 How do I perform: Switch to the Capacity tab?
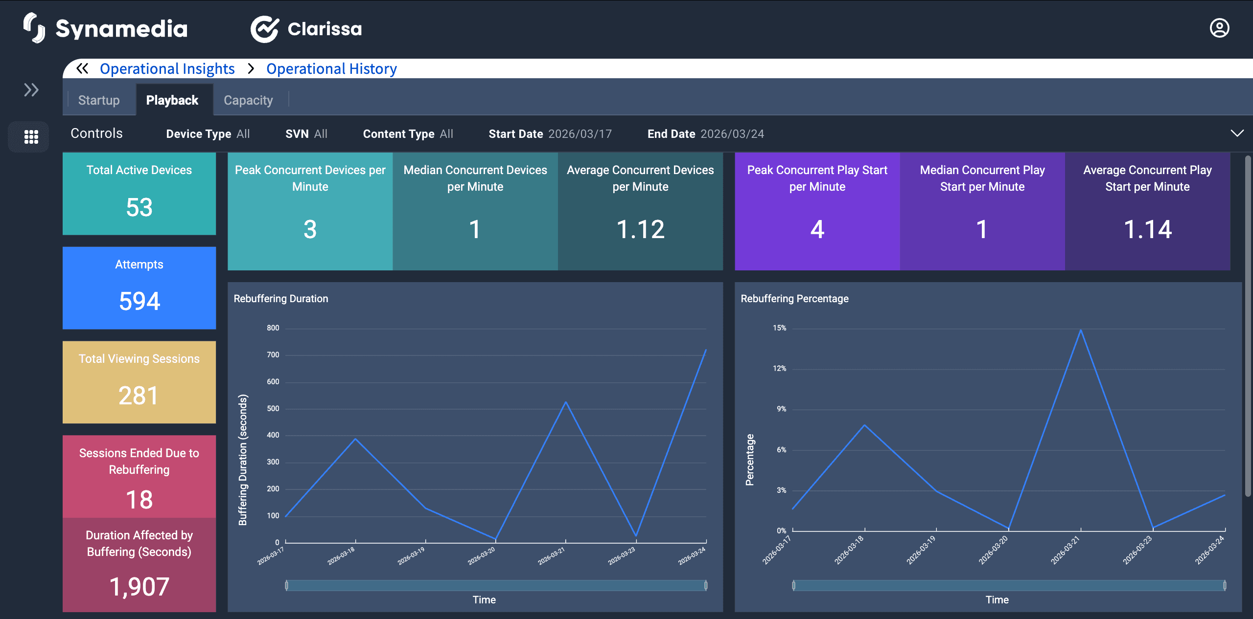248,100
